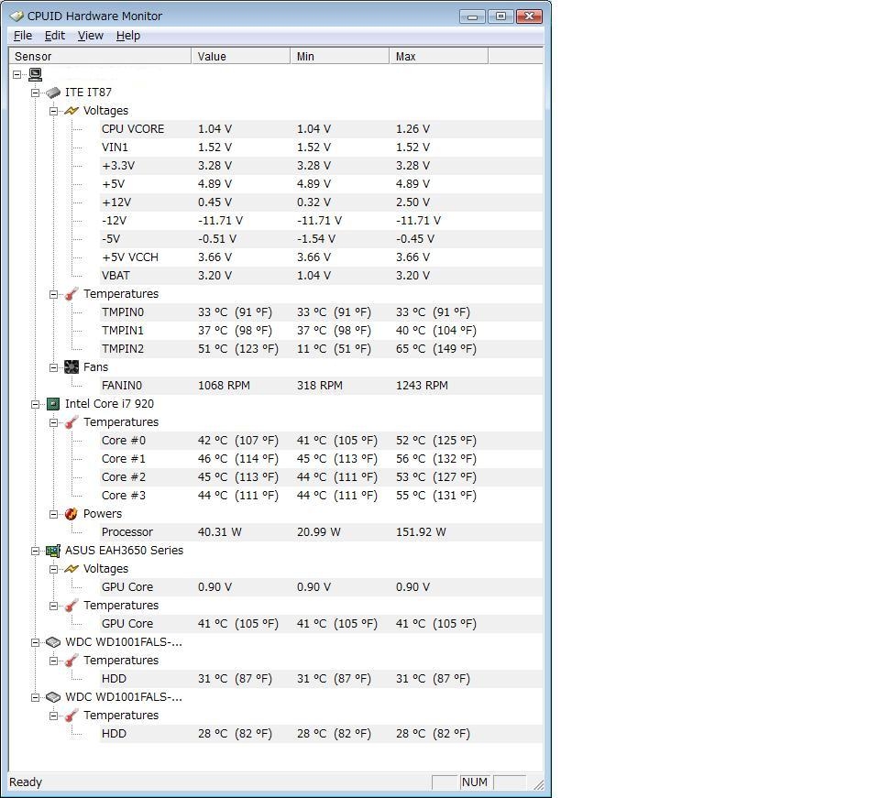Screen dimensions: 880x798
Task: Click the second WDC WD1001FALS drive icon
Action: coord(53,697)
